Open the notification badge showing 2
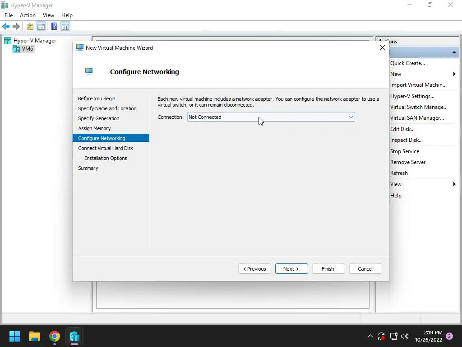The height and width of the screenshot is (347, 462). [449, 336]
